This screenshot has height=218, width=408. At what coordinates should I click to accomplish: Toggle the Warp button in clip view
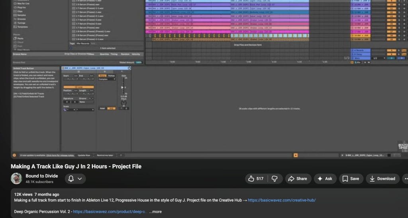click(102, 75)
